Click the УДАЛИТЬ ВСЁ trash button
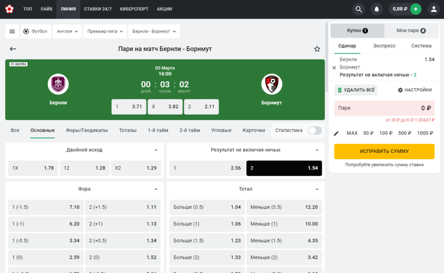This screenshot has width=444, height=273. [356, 90]
